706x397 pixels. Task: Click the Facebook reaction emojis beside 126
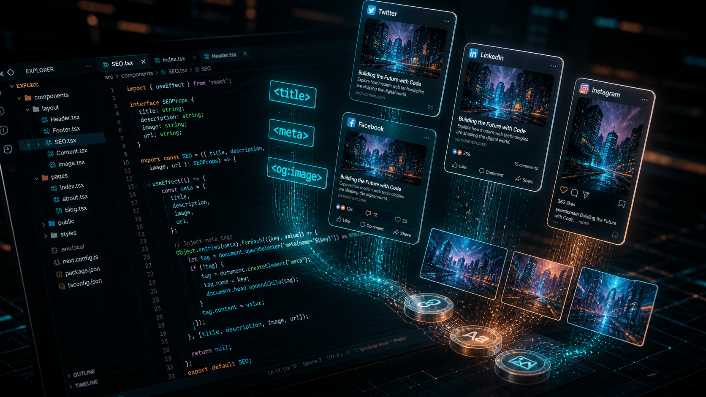340,207
